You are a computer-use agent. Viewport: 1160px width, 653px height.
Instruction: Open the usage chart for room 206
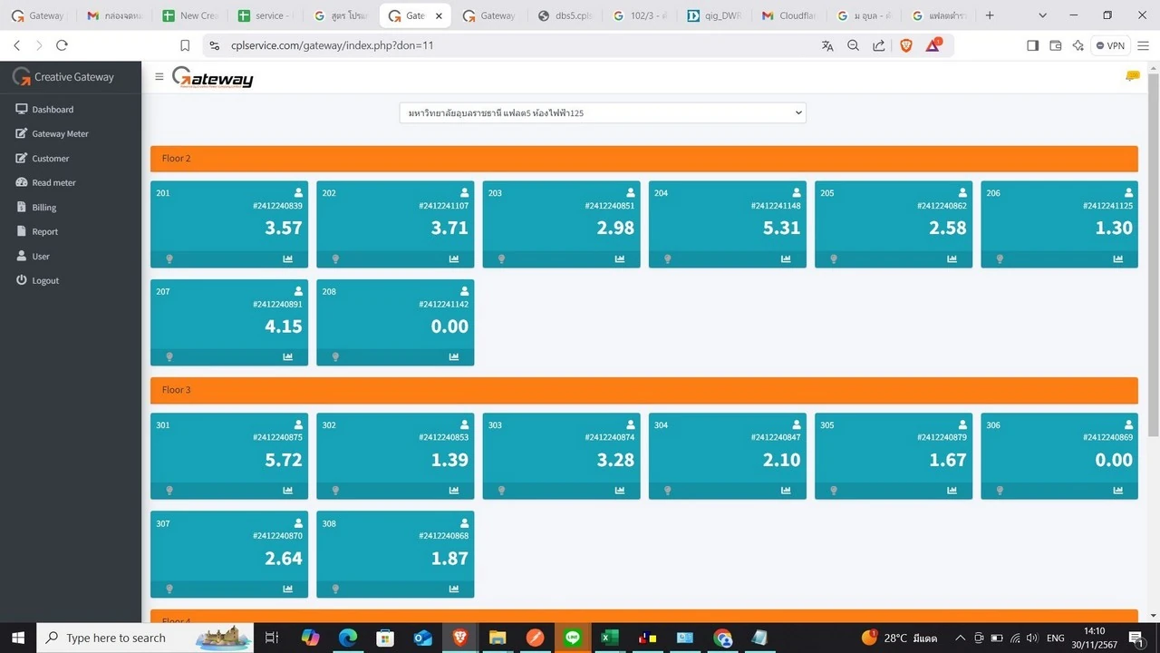(x=1118, y=258)
